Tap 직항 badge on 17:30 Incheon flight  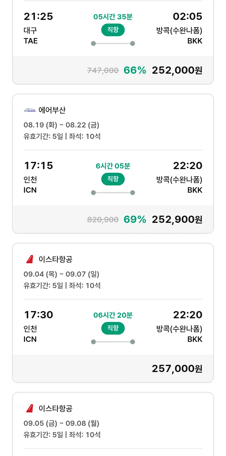pos(113,328)
